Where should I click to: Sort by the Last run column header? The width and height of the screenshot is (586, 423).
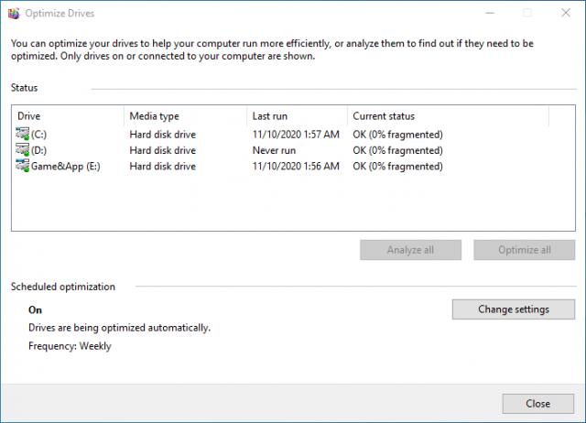[297, 116]
